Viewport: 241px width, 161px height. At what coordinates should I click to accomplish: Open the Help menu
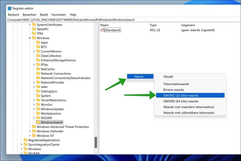(x=73, y=15)
